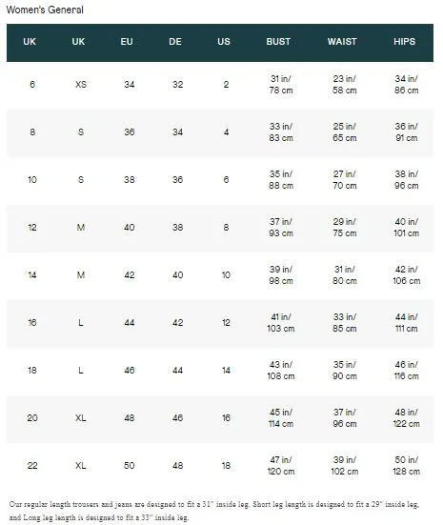Click hips measurement 44 in/111 cm
The width and height of the screenshot is (443, 525).
coord(406,323)
